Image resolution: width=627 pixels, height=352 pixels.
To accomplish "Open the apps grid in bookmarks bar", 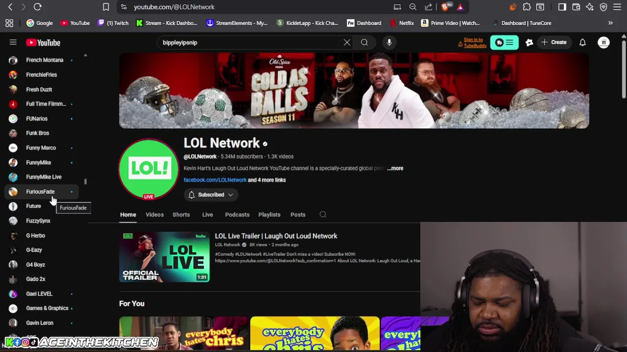I will (9, 23).
